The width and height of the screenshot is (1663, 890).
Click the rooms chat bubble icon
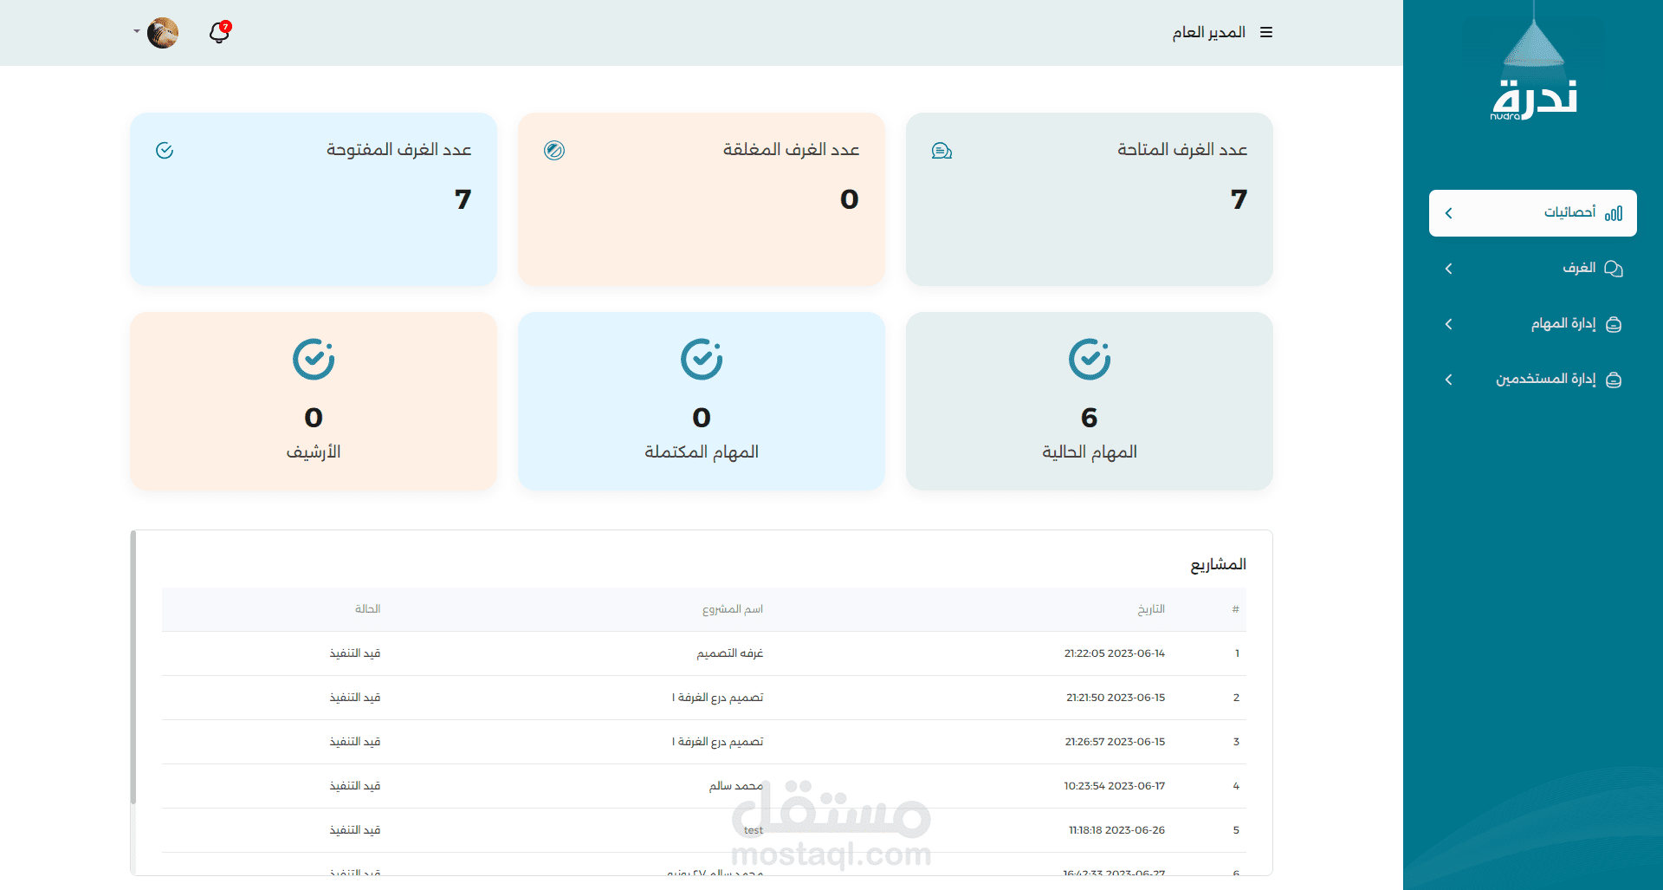click(1614, 269)
